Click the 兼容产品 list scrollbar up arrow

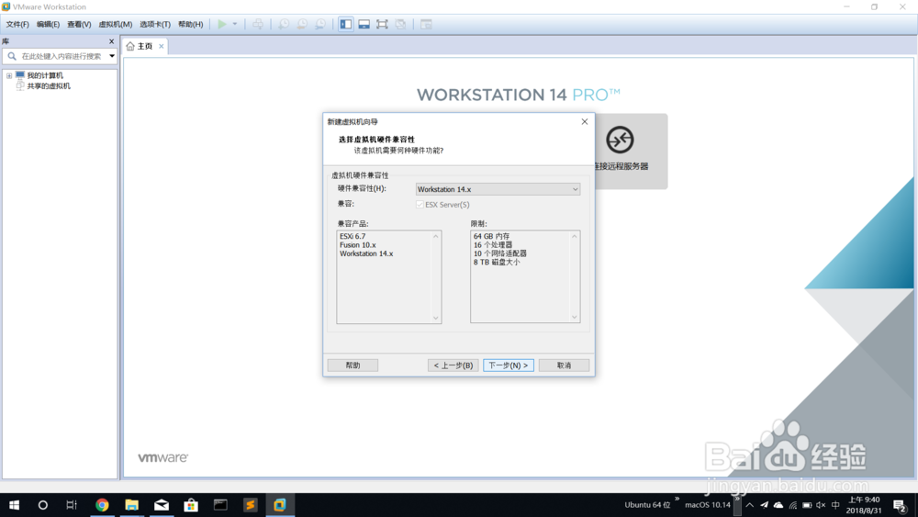click(x=435, y=237)
